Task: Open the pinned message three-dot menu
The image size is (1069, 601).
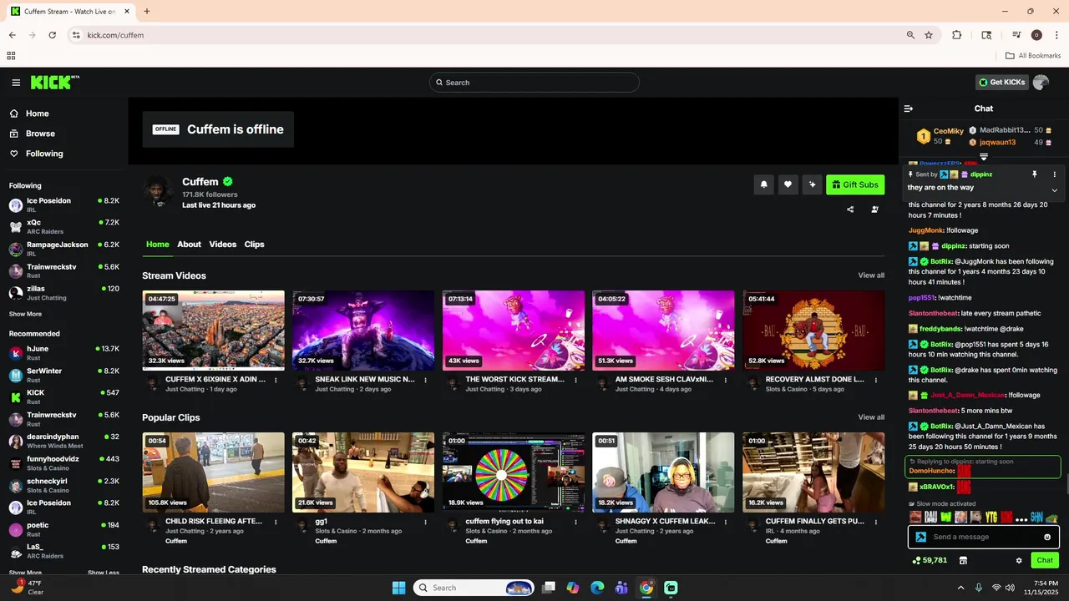Action: point(1054,174)
